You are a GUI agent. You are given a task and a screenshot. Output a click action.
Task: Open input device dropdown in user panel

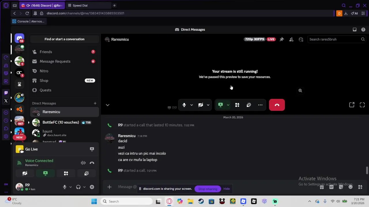click(70, 187)
